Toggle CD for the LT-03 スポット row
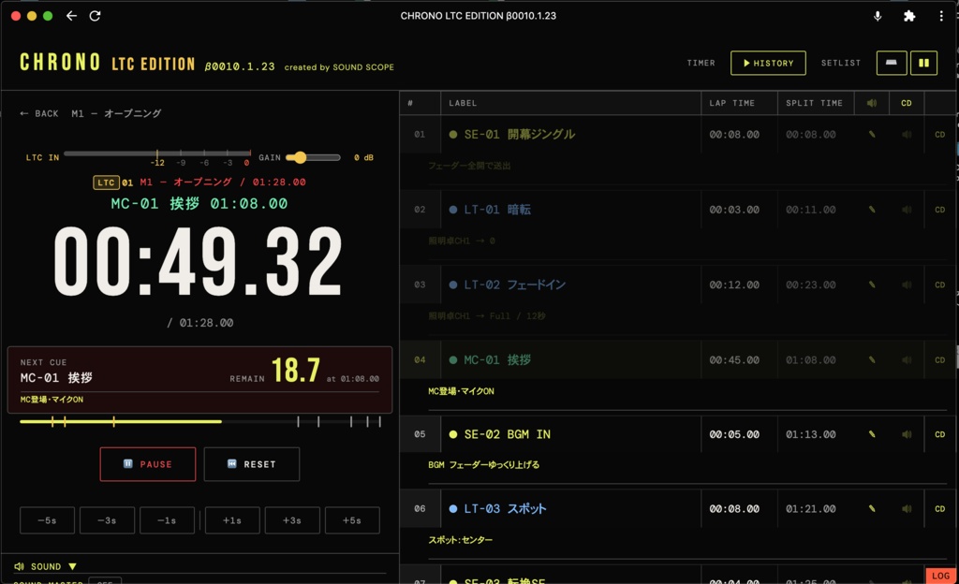Screen dimensions: 959x584 click(x=940, y=509)
